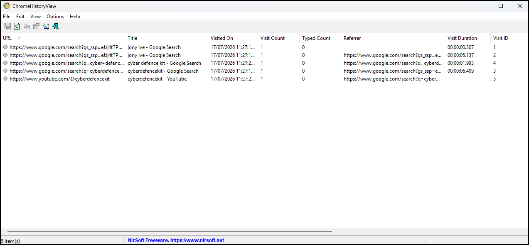Sort by the Visited On column header
The width and height of the screenshot is (529, 245).
(233, 38)
